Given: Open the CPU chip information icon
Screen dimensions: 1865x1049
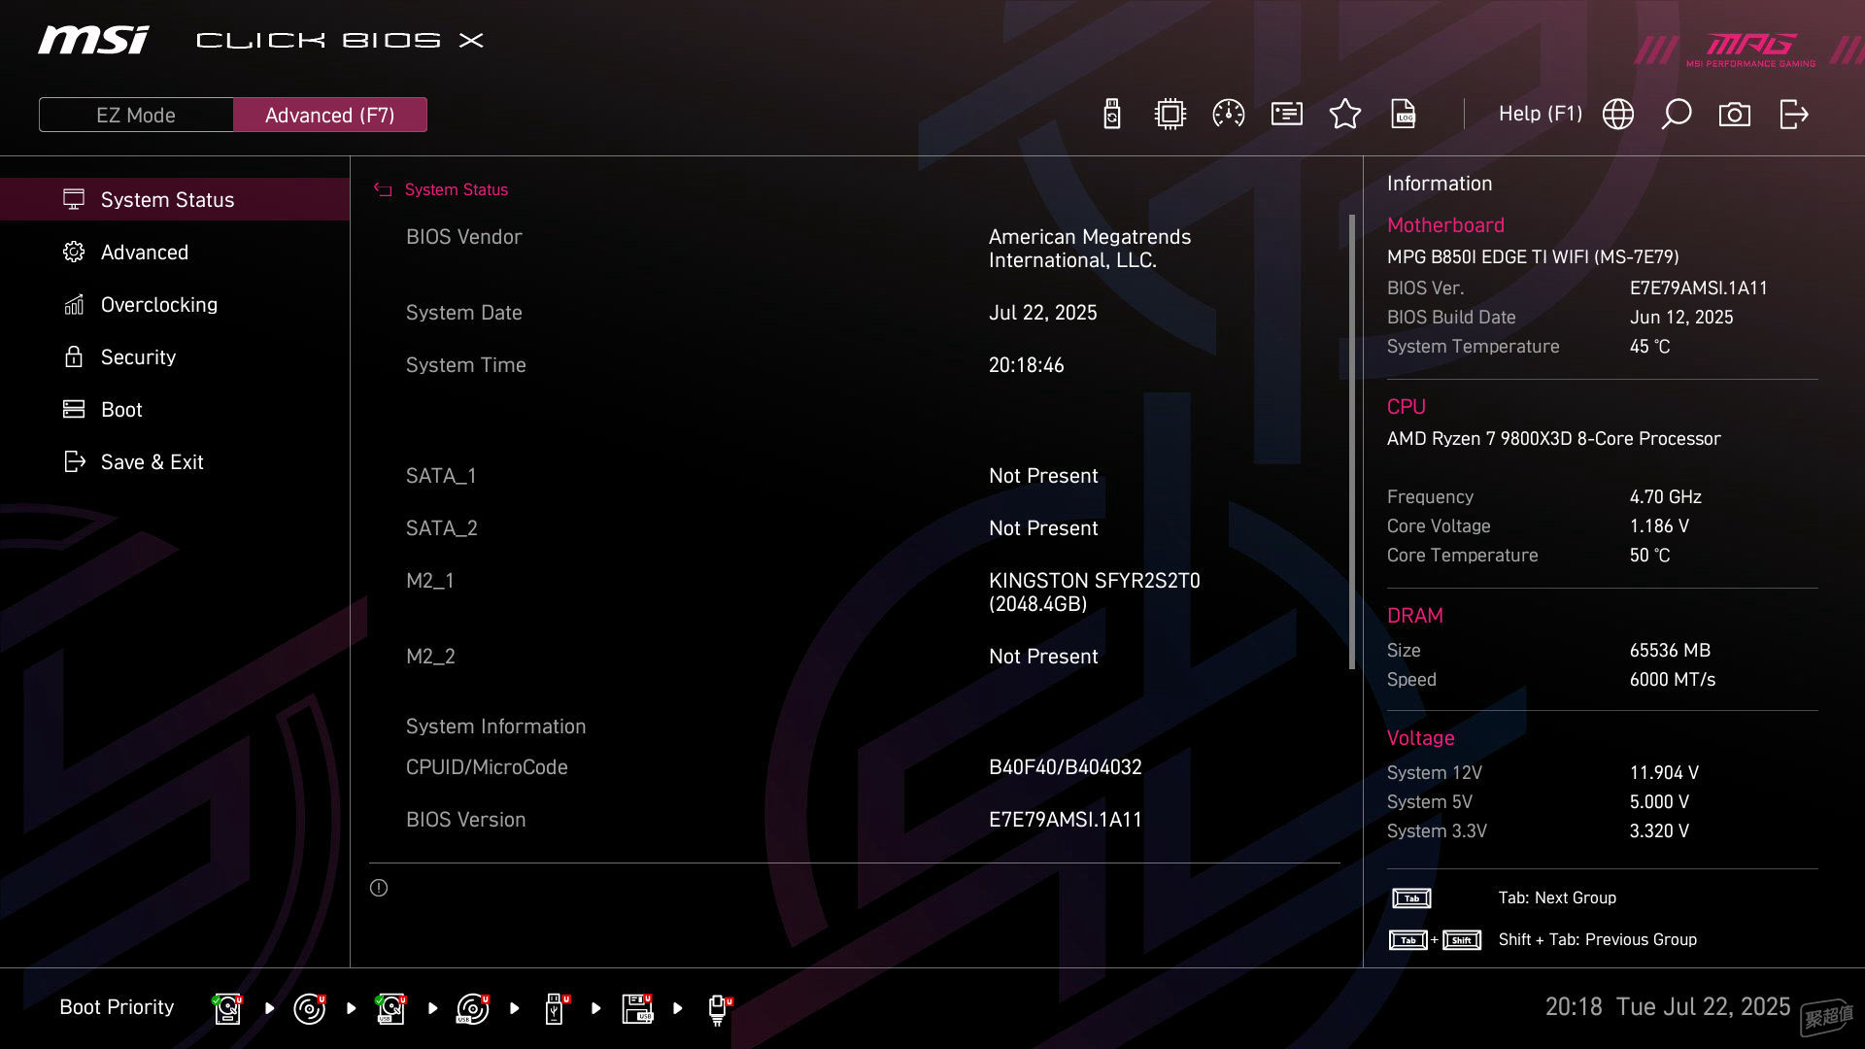Looking at the screenshot, I should tap(1170, 115).
